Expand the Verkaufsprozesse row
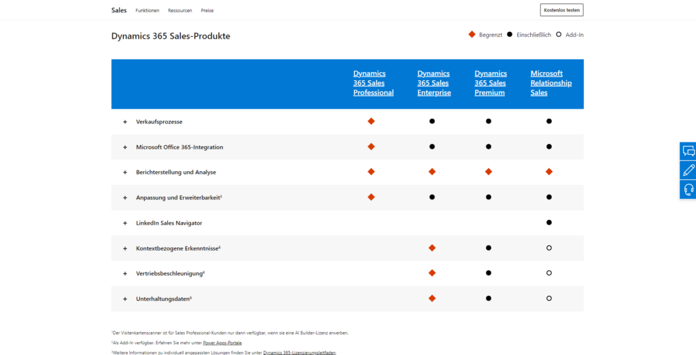Viewport: 696px width, 355px height. tap(125, 122)
